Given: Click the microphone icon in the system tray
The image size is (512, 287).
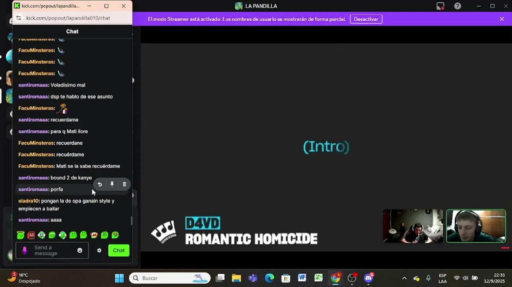Looking at the screenshot, I should (428, 278).
